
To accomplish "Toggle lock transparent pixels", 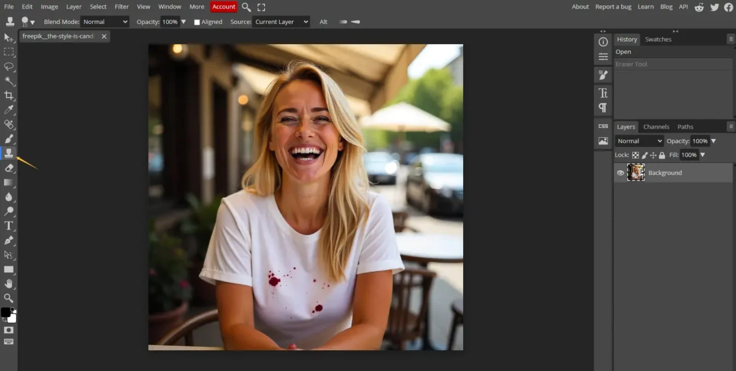I will (635, 156).
